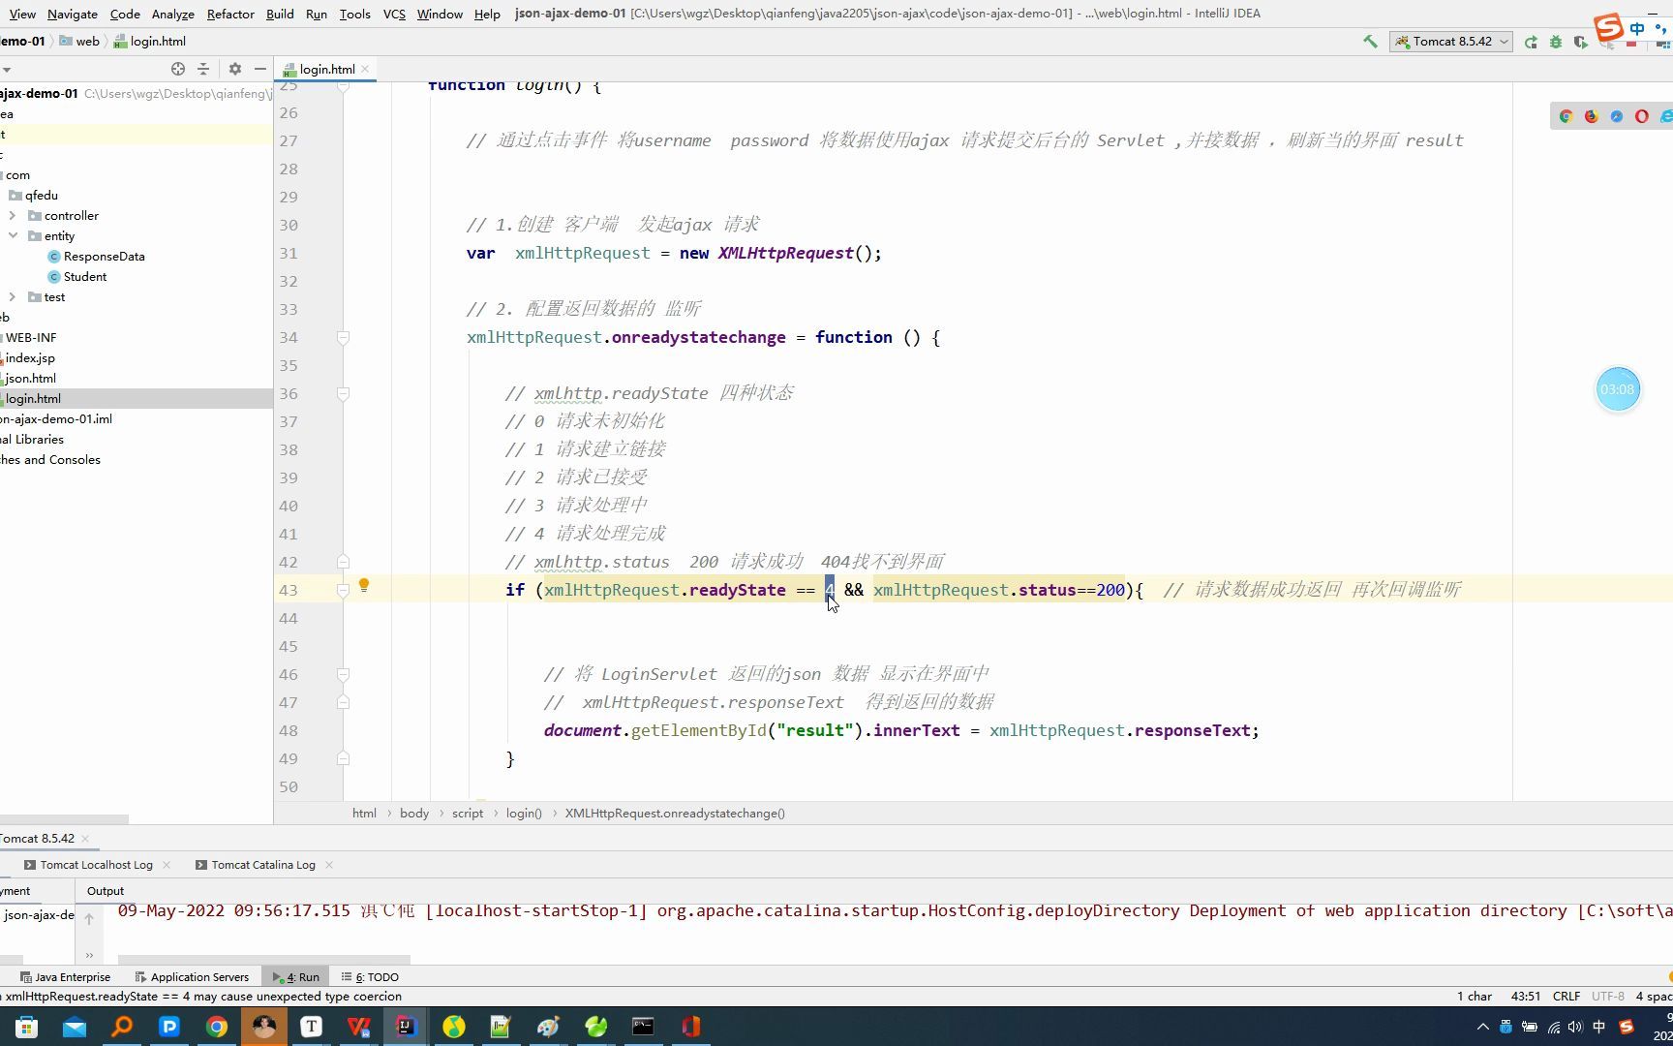Screen dimensions: 1673x1046
Task: Open the Navigate menu
Action: [x=73, y=14]
